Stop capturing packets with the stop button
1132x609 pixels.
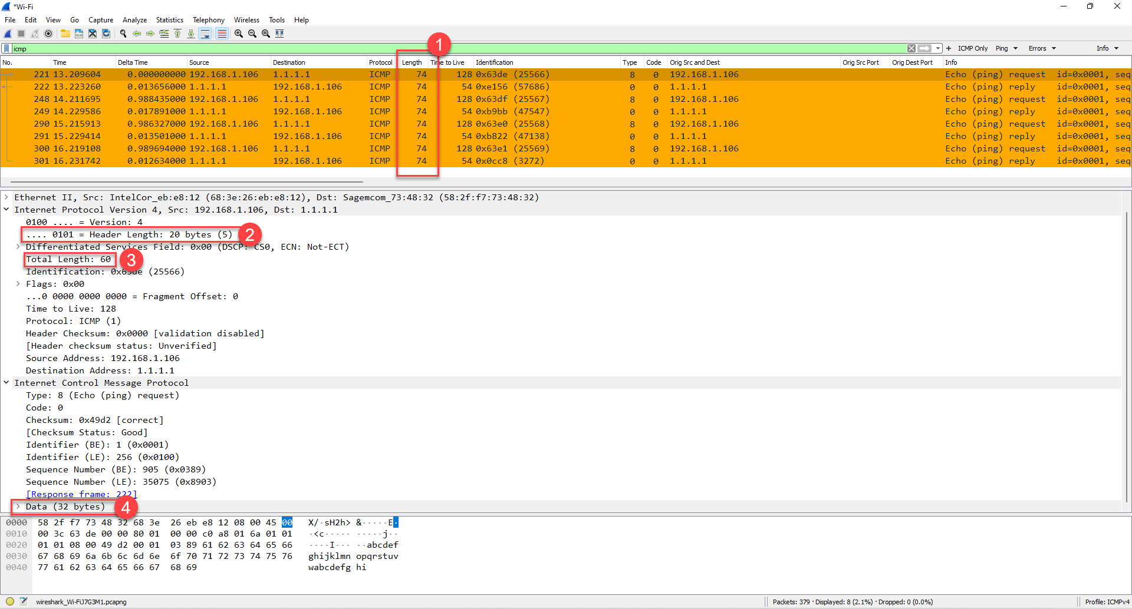coord(21,34)
